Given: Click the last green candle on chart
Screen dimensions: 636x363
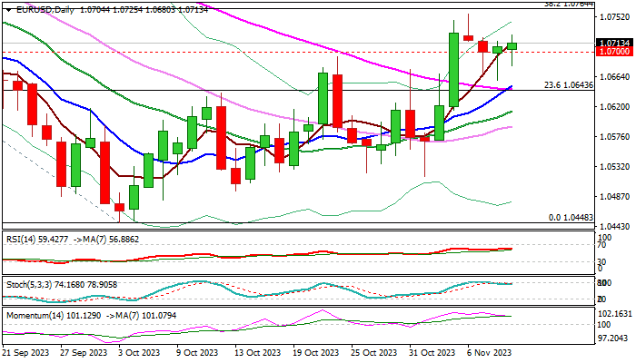Looking at the screenshot, I should [x=512, y=46].
